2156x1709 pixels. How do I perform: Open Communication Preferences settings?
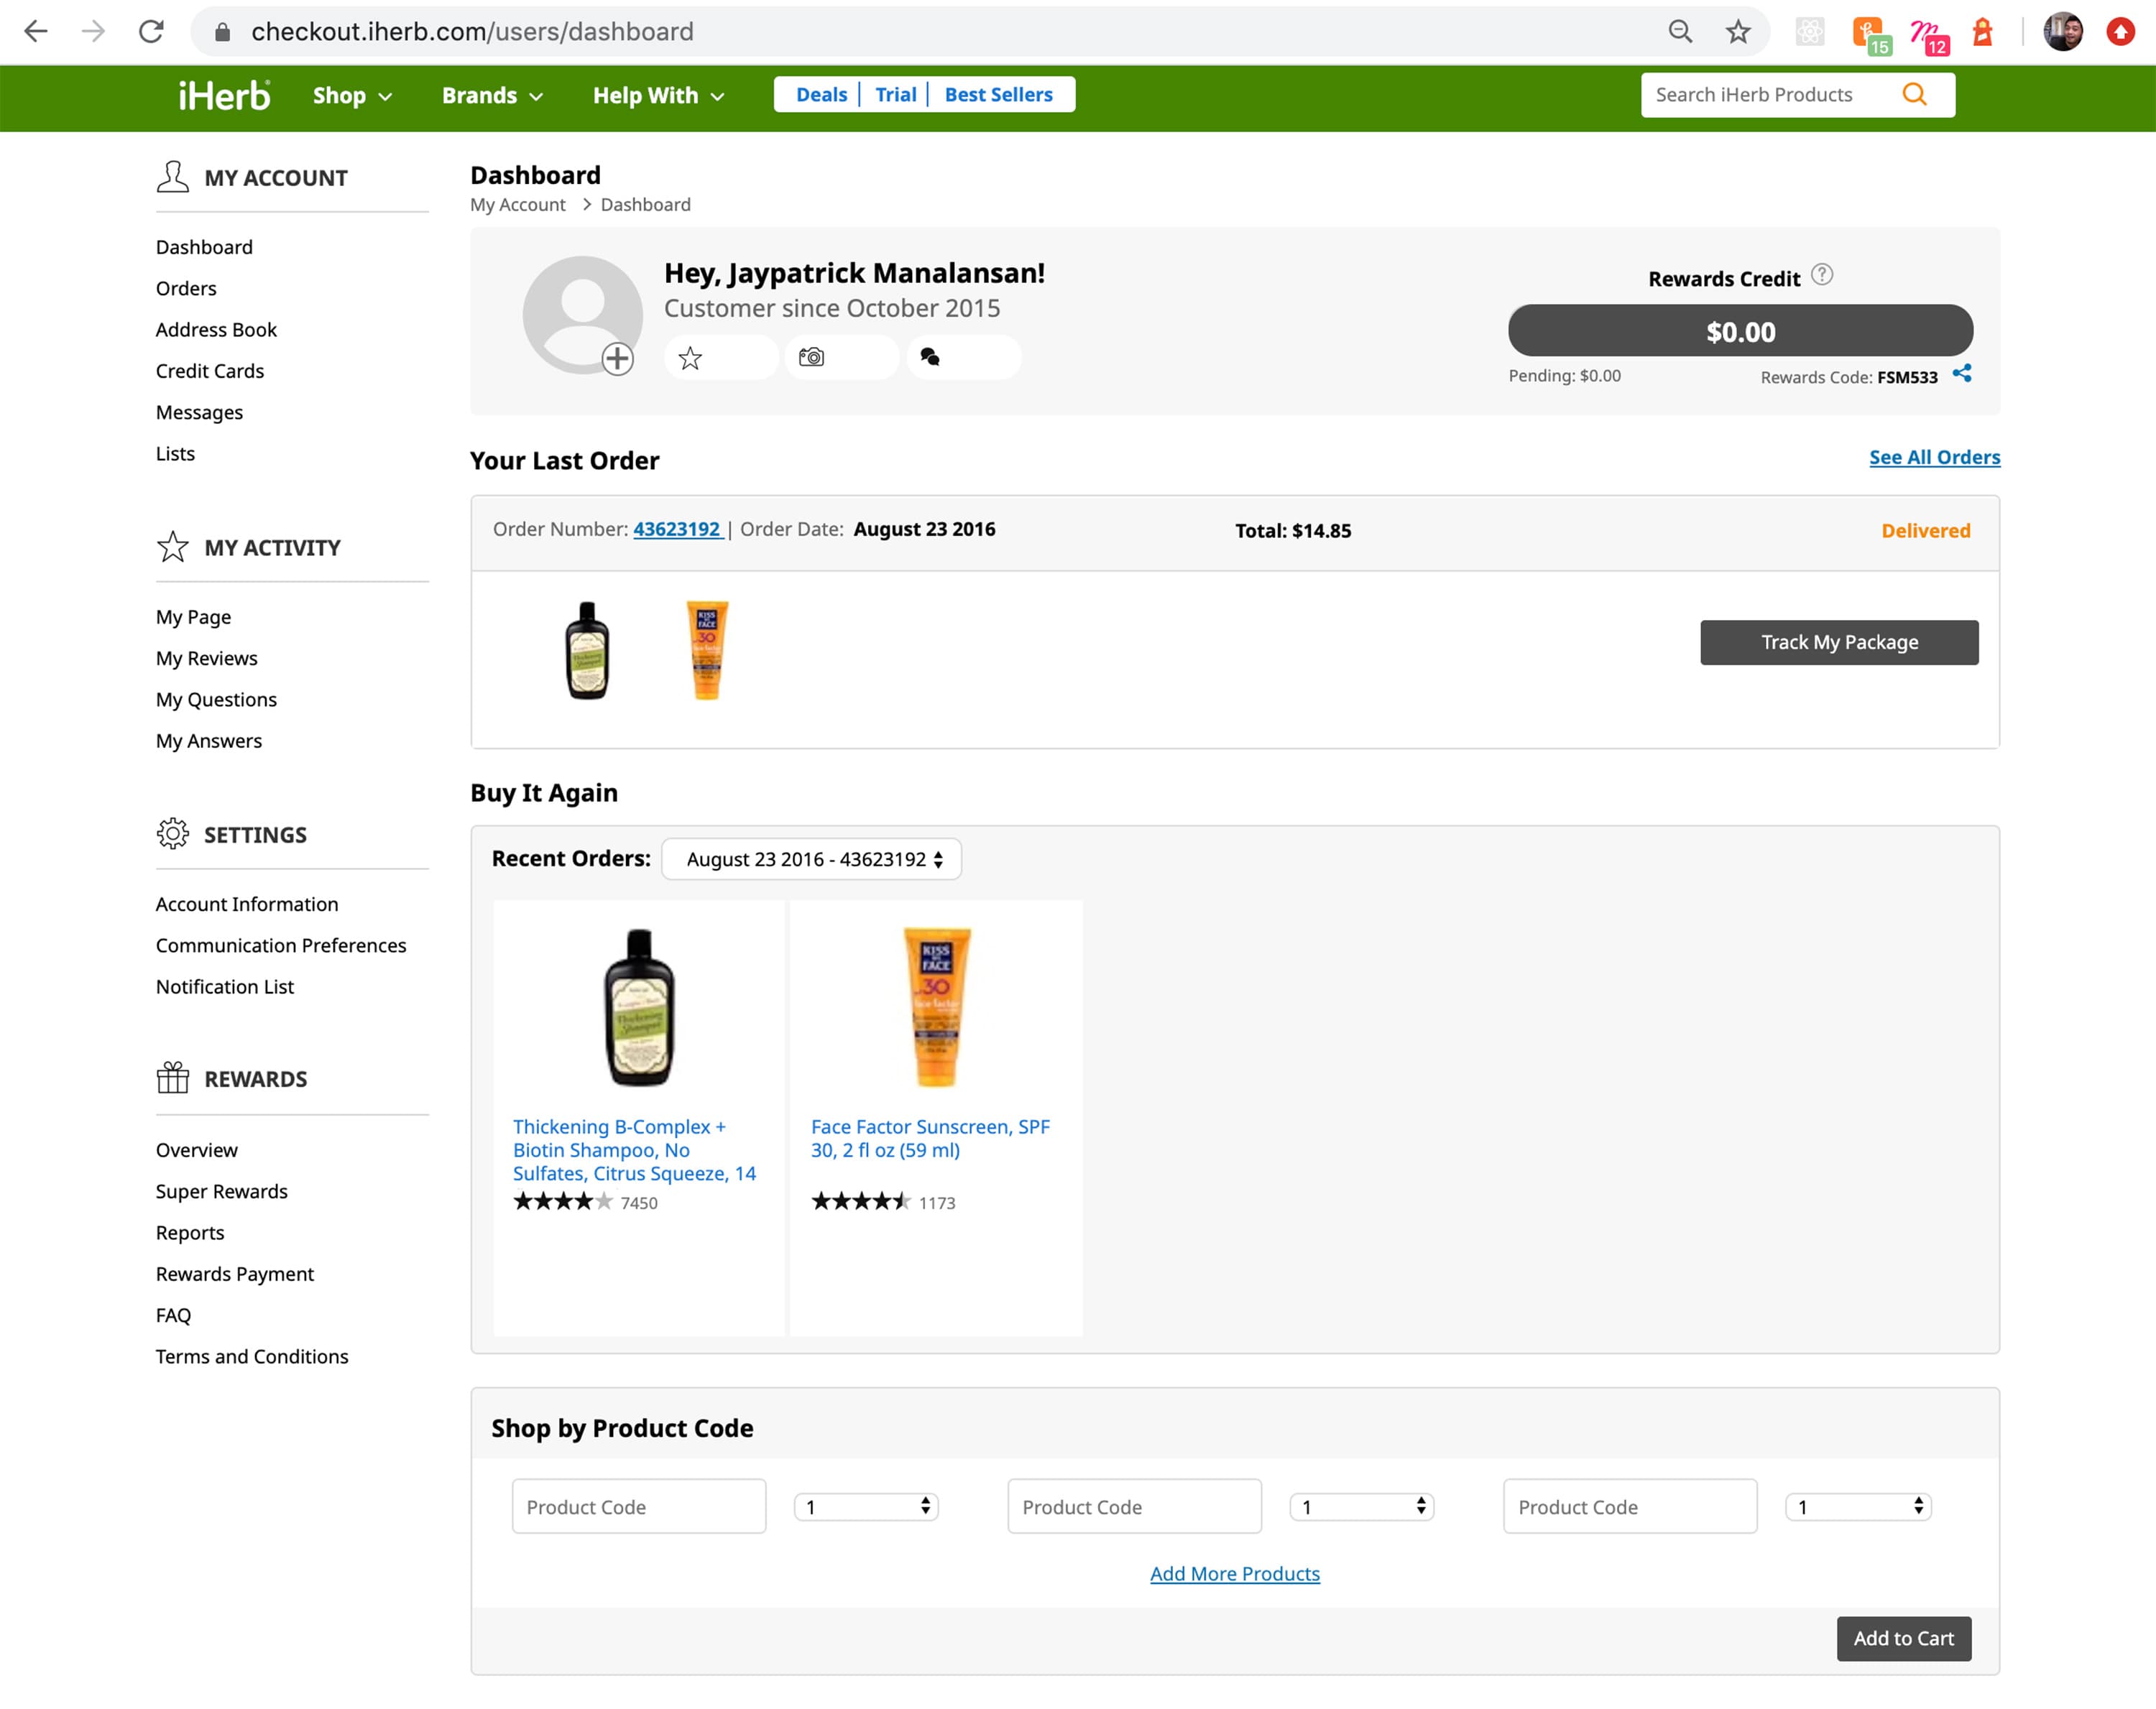point(281,945)
